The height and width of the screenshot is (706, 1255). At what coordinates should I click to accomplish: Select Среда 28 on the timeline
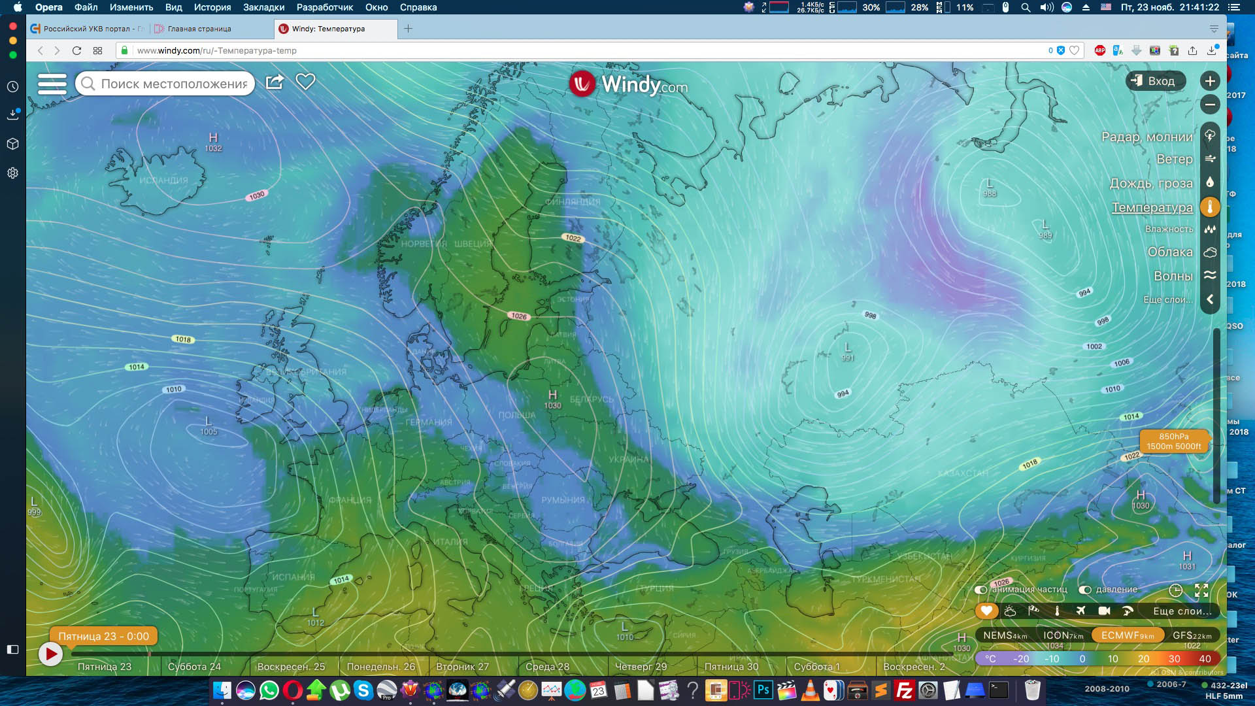[547, 667]
